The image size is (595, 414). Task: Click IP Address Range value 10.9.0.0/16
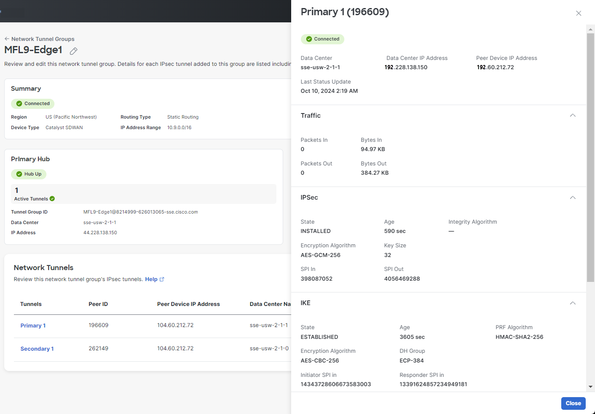[x=179, y=127]
